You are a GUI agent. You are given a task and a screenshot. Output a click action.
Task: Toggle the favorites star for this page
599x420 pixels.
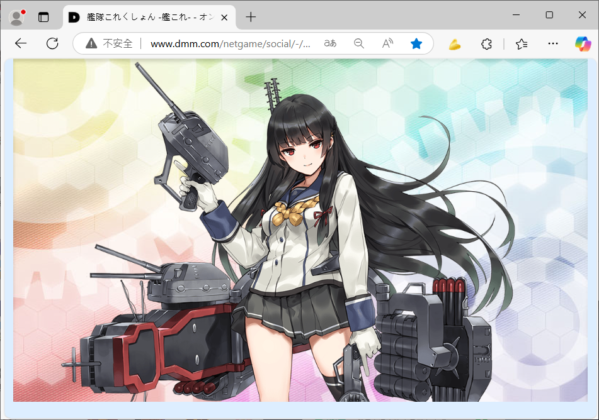[x=416, y=43]
